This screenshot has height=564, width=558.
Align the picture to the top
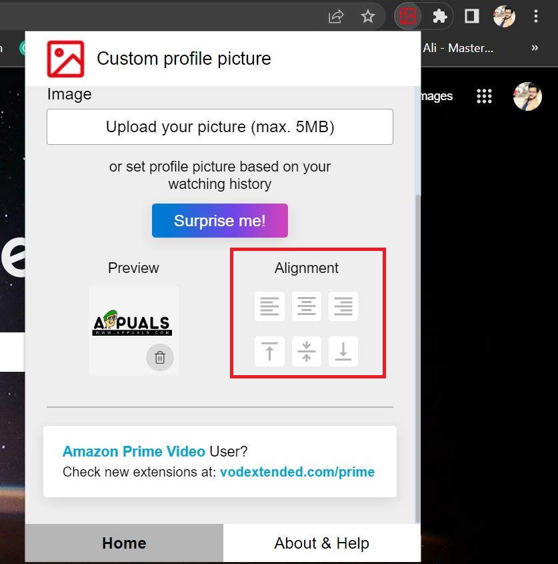pyautogui.click(x=269, y=352)
